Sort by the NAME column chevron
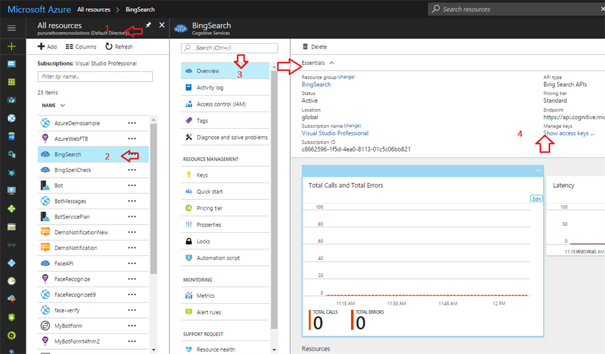 63,105
